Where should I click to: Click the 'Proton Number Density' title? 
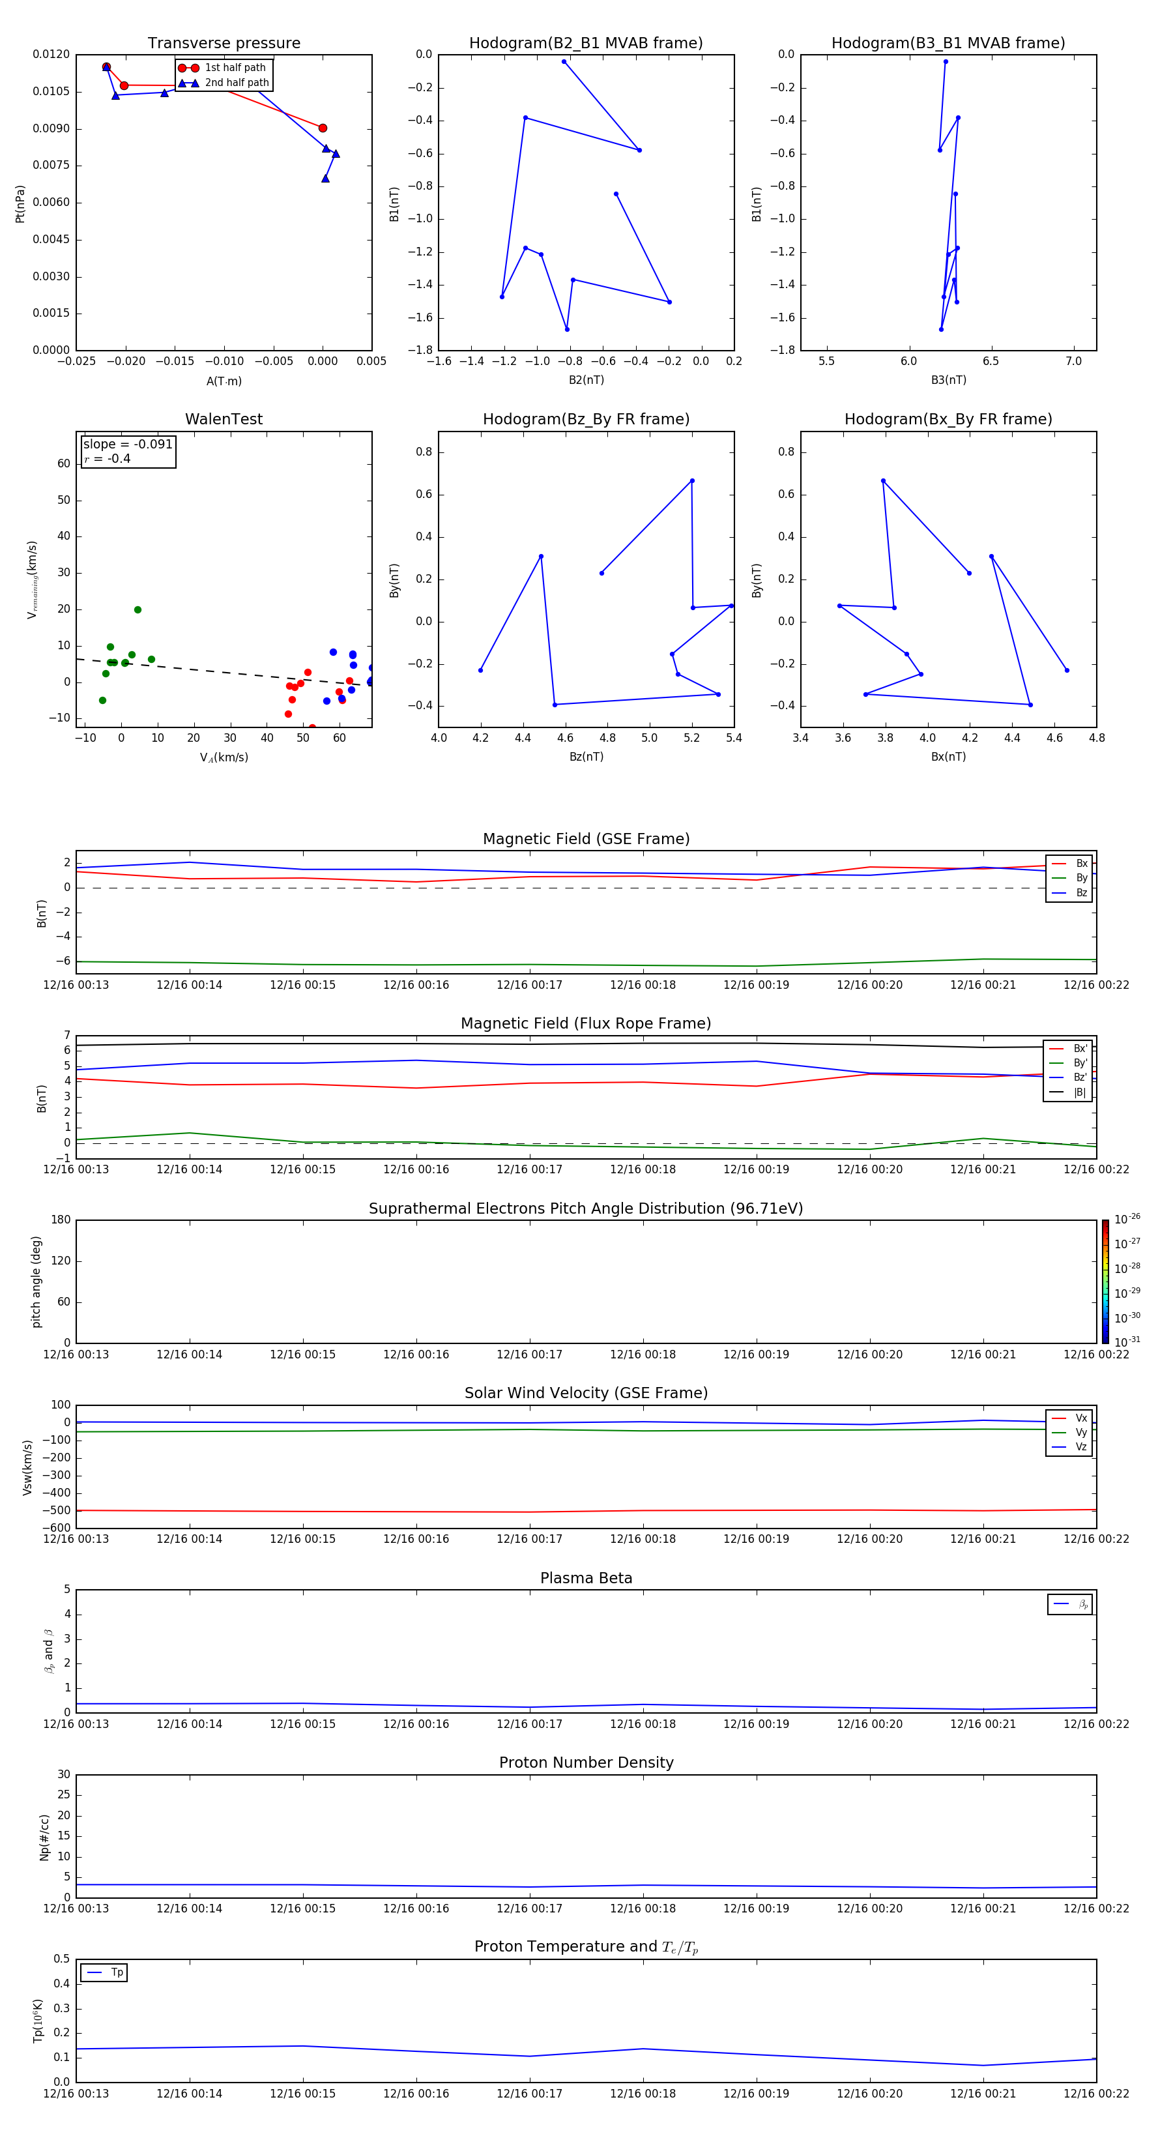[586, 1763]
